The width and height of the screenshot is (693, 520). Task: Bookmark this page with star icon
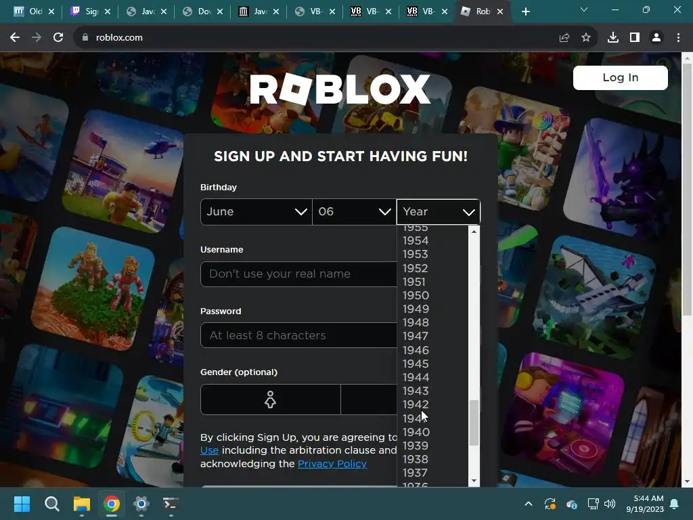pyautogui.click(x=586, y=38)
